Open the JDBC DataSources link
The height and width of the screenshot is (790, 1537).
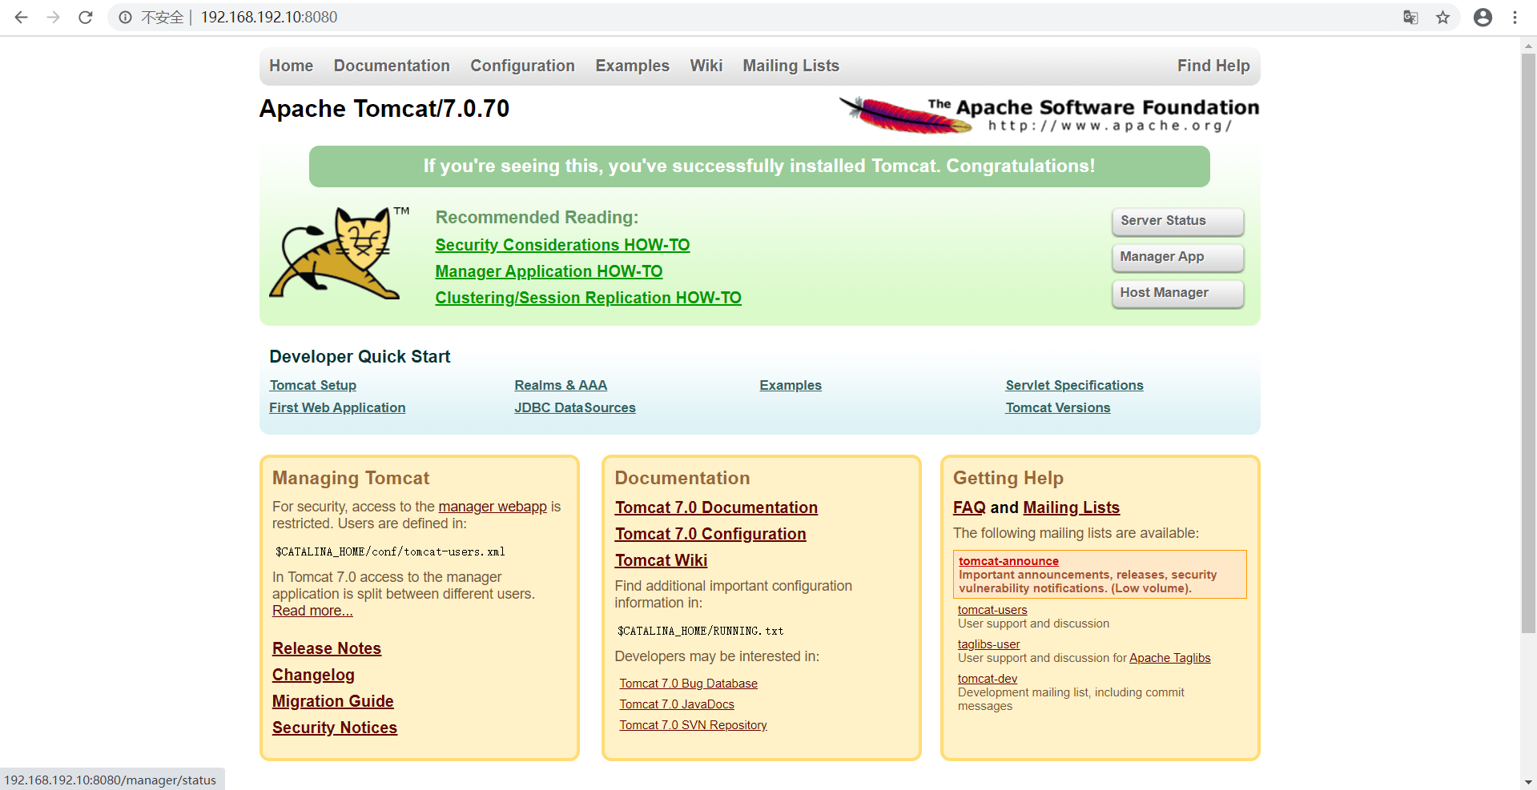pos(574,407)
